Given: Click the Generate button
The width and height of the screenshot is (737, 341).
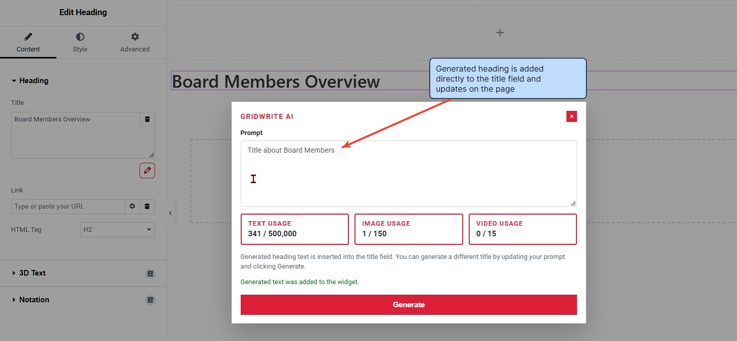Looking at the screenshot, I should [409, 305].
